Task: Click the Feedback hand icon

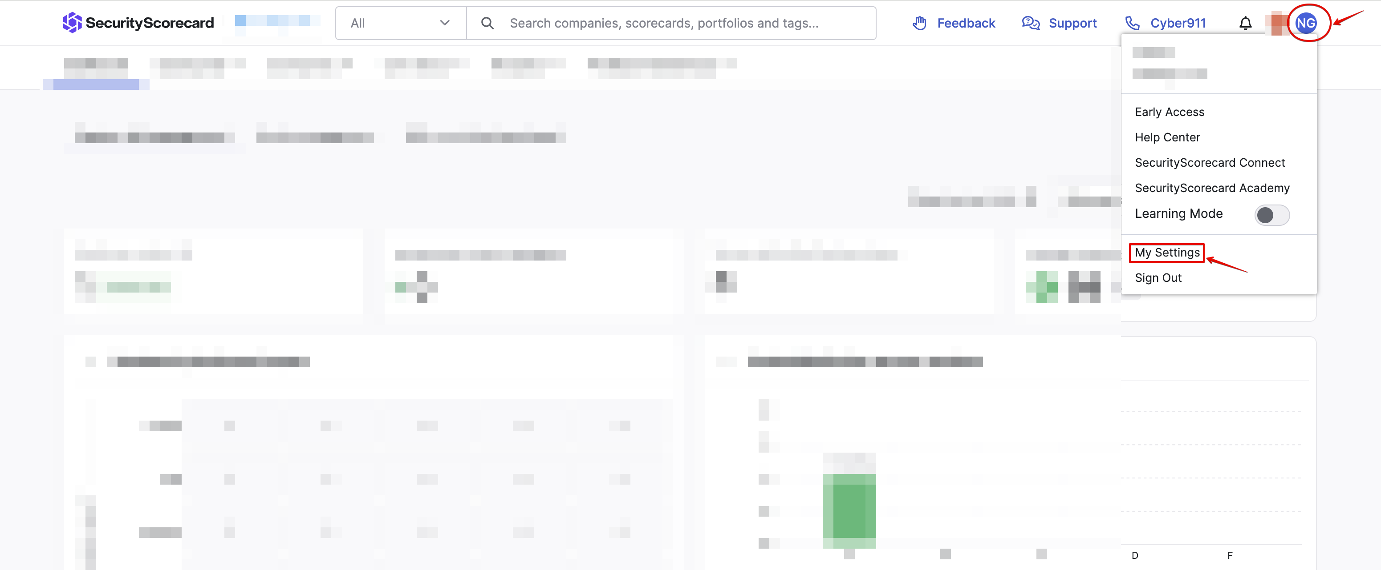Action: click(919, 23)
